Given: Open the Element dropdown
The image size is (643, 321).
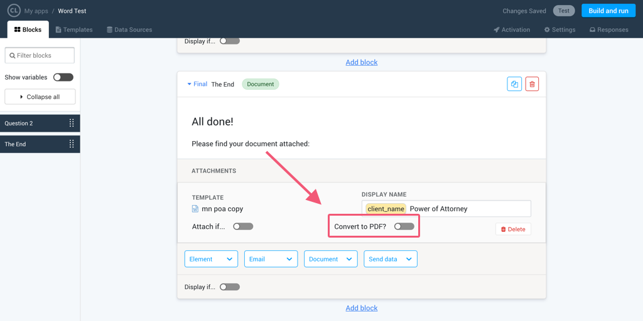Looking at the screenshot, I should tap(211, 259).
